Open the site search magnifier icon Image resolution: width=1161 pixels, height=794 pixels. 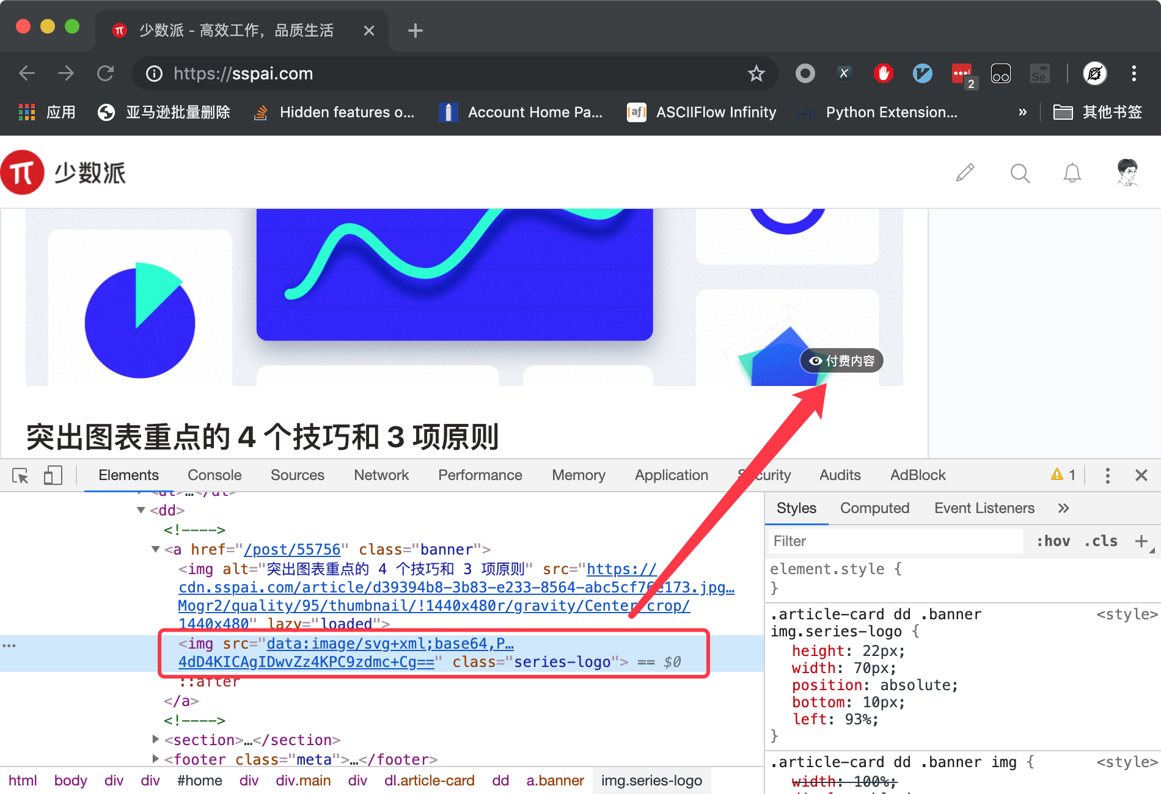click(1020, 173)
